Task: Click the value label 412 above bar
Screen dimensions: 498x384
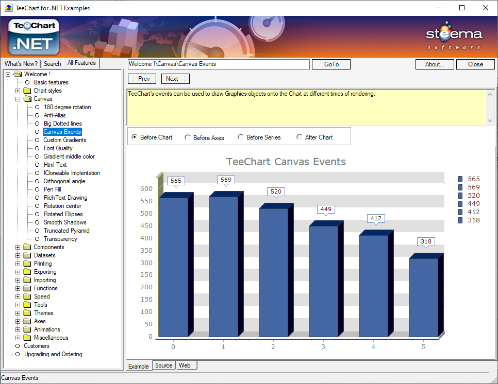Action: [x=376, y=218]
